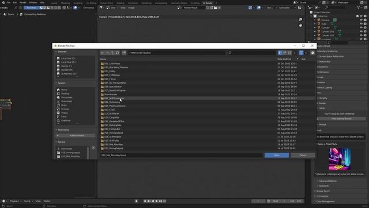Open the Edit menu
The image size is (369, 208).
point(15,2)
